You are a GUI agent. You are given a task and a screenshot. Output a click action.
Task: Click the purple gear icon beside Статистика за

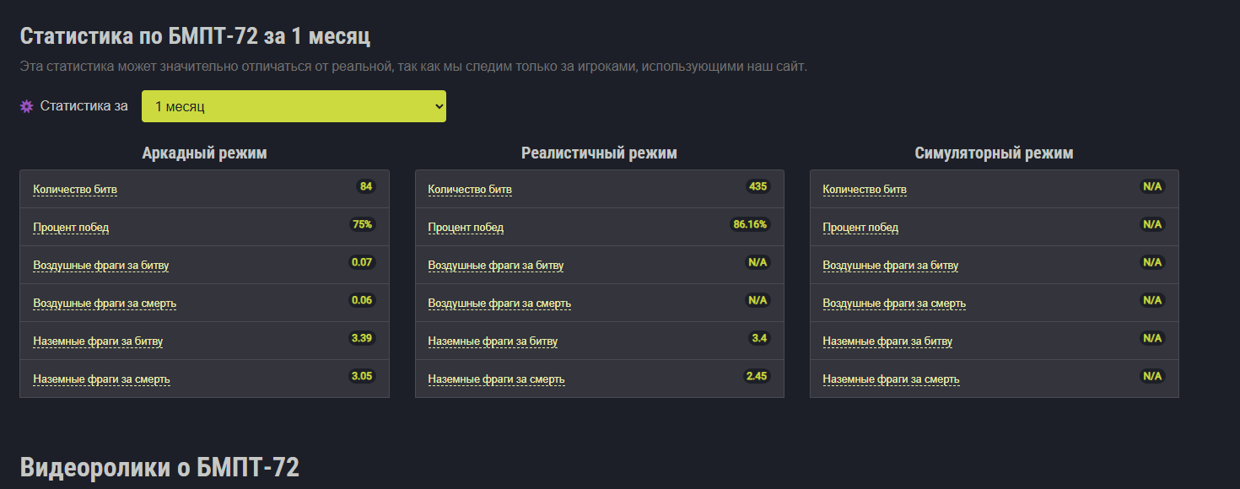point(26,106)
